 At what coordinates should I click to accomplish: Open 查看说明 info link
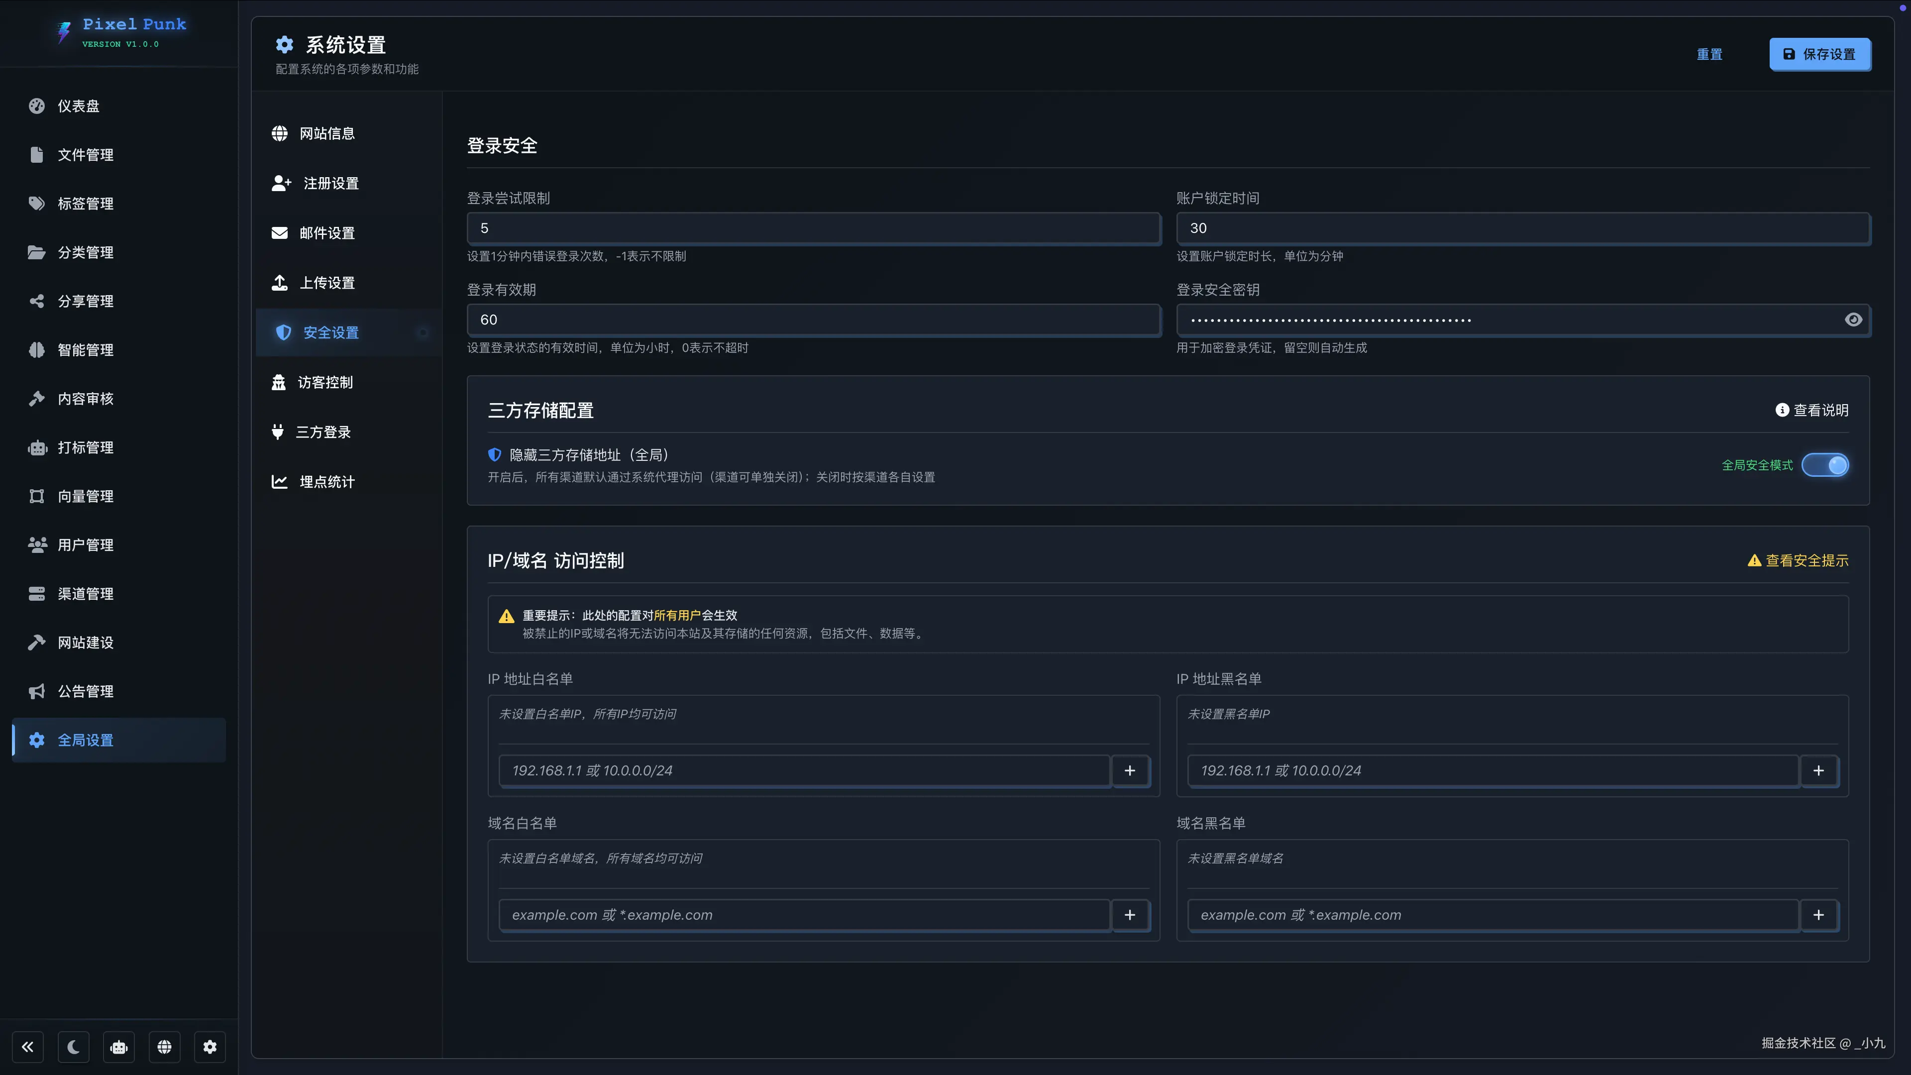1811,410
